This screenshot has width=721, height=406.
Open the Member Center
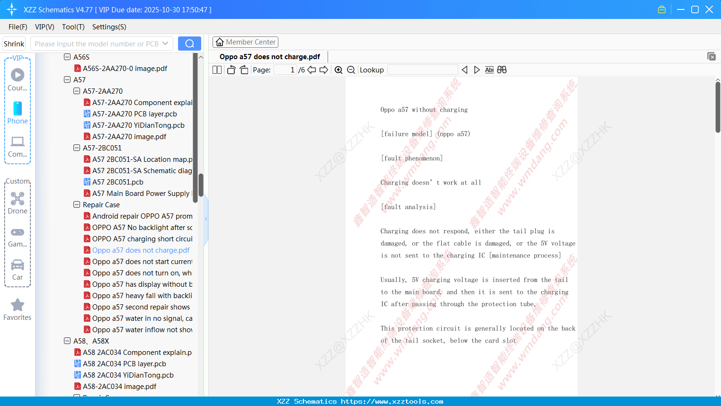(x=245, y=42)
